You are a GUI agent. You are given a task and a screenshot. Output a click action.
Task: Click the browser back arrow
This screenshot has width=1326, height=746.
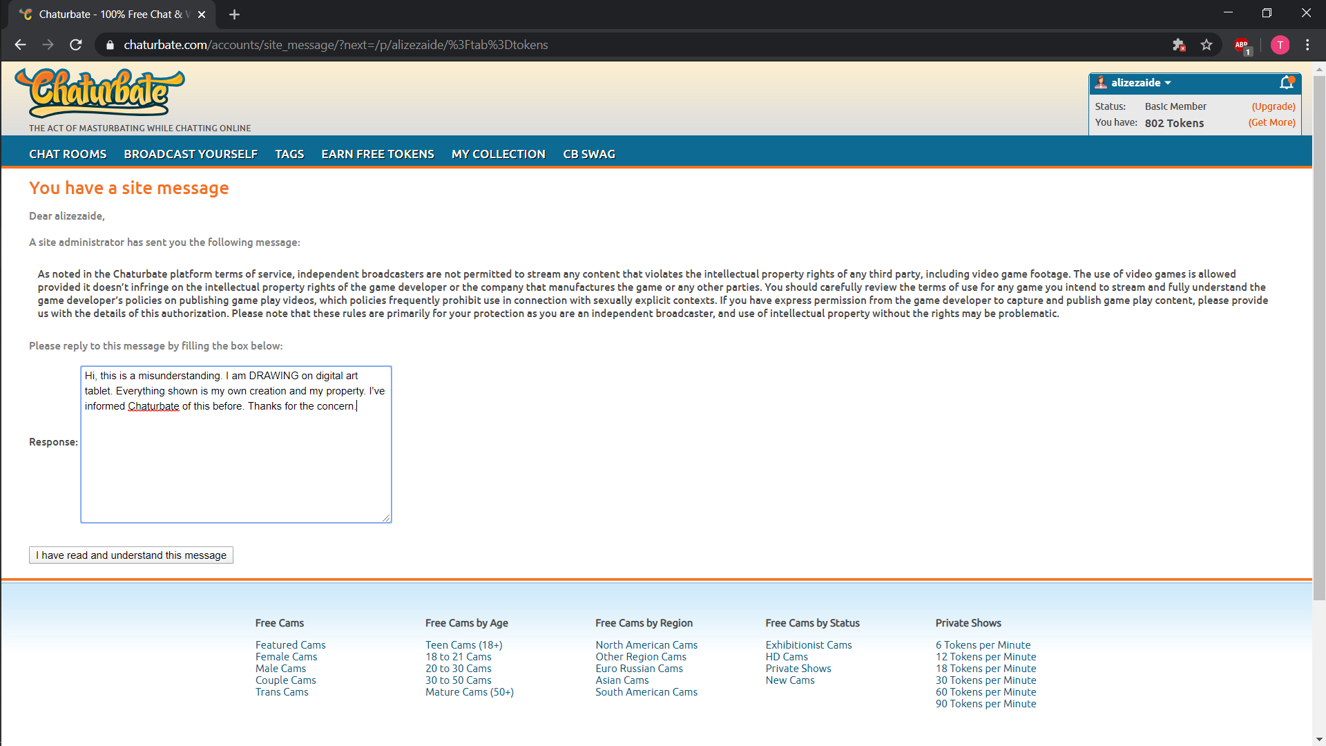[20, 45]
